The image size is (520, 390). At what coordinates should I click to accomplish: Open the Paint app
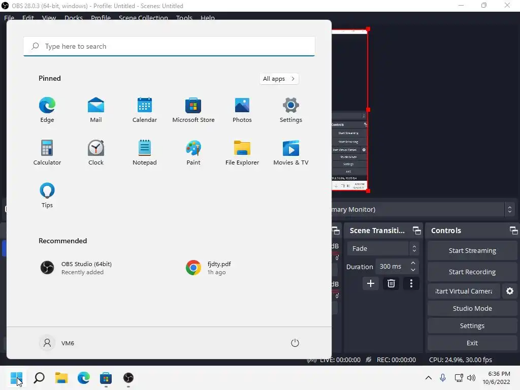click(193, 152)
